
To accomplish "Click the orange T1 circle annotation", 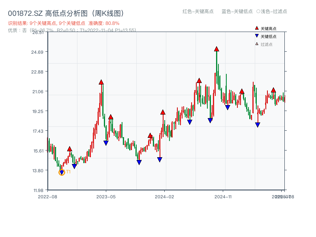I will pos(62,172).
